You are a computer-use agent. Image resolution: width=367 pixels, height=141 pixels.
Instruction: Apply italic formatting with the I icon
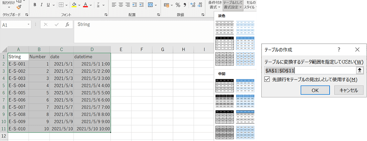(41, 5)
